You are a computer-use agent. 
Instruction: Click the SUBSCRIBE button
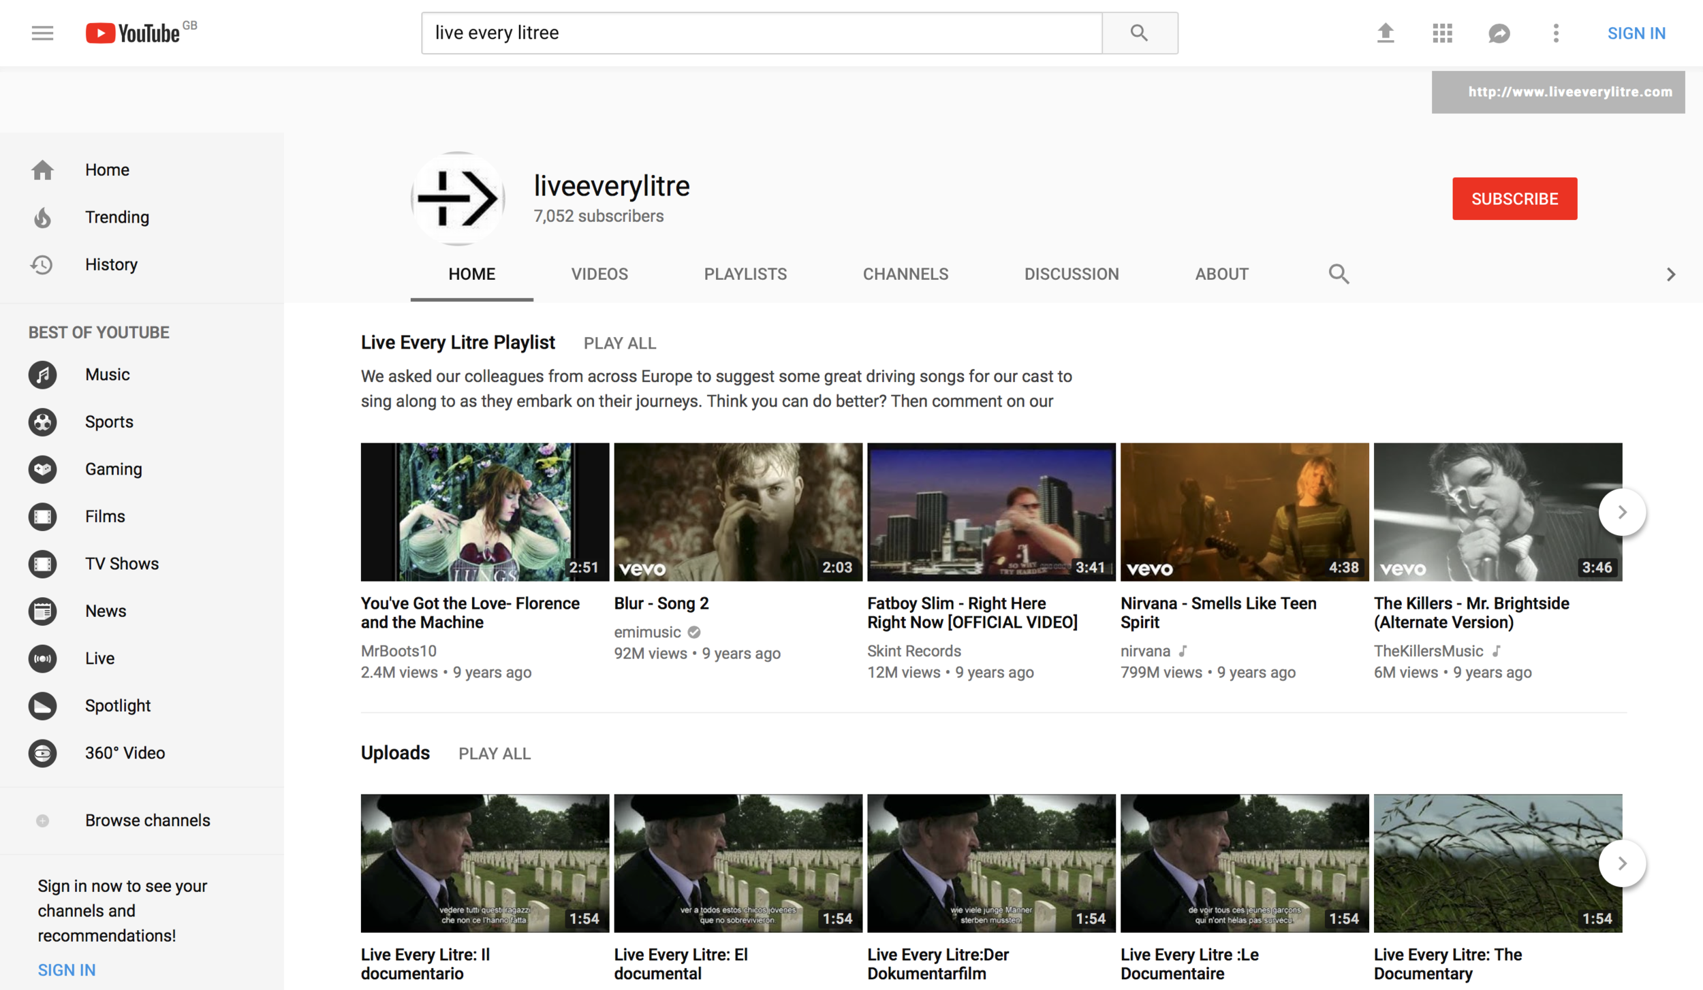click(x=1514, y=199)
